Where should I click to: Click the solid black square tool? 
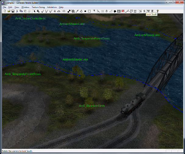pos(85,11)
